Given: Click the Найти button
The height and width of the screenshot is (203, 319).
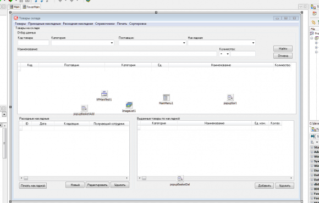Looking at the screenshot, I should [283, 48].
